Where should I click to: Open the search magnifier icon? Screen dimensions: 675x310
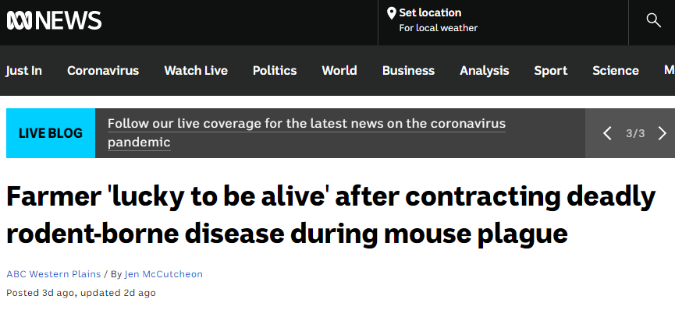(x=653, y=20)
